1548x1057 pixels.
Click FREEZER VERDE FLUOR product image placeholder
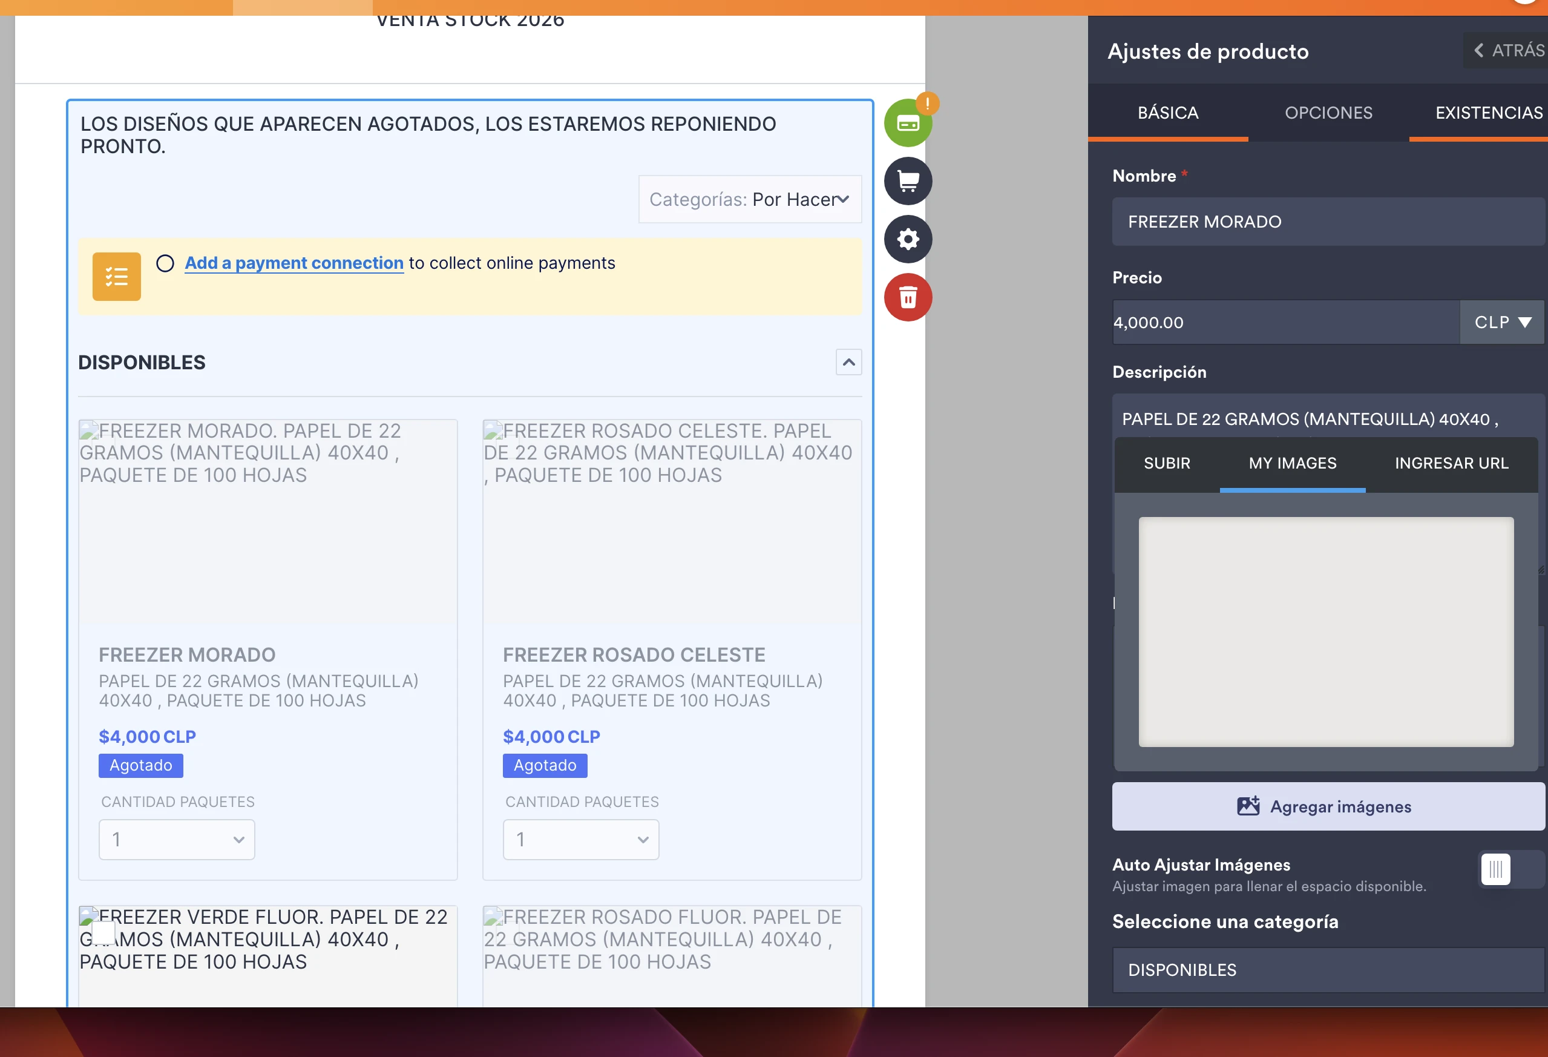click(267, 956)
